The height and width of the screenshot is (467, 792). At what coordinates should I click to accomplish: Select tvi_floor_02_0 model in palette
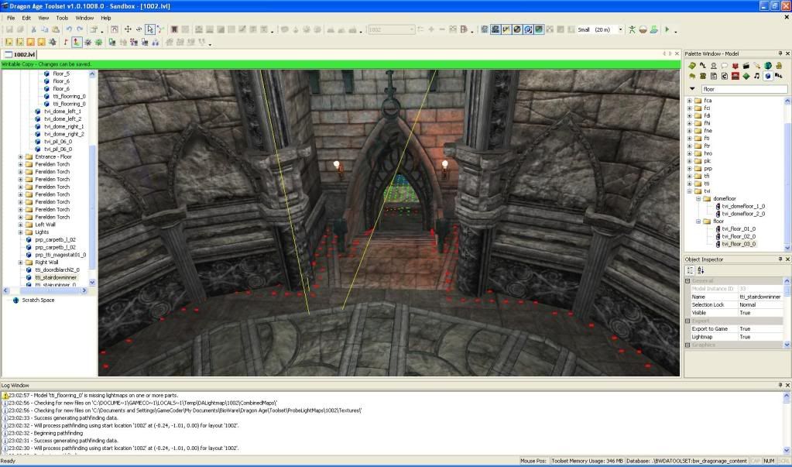tap(739, 236)
